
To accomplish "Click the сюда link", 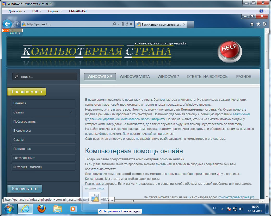I will pos(100,188).
